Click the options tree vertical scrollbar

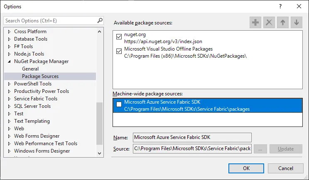pyautogui.click(x=100, y=124)
